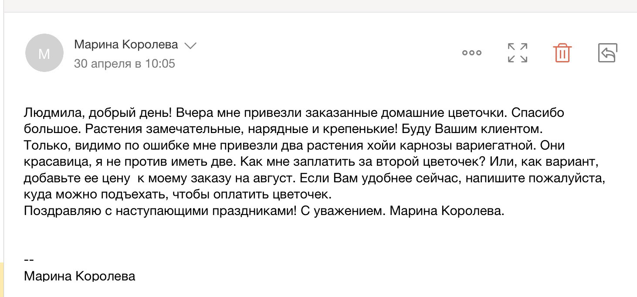The height and width of the screenshot is (297, 637).
Task: Click the line starting "Только, видимо по ошибке"
Action: point(295,145)
